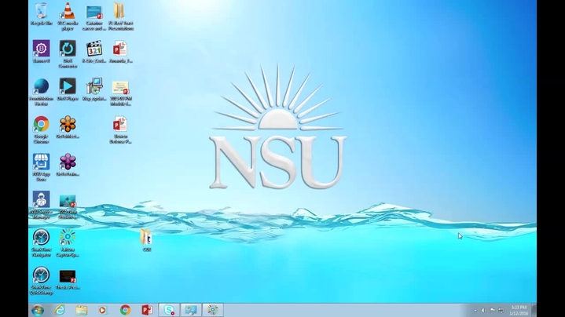Launch the dark blue globe browser shortcut
Image resolution: width=565 pixels, height=317 pixels.
(41, 87)
